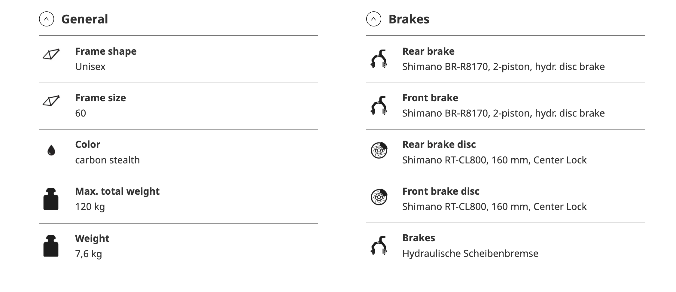Click the Weight icon
676x292 pixels.
point(51,246)
